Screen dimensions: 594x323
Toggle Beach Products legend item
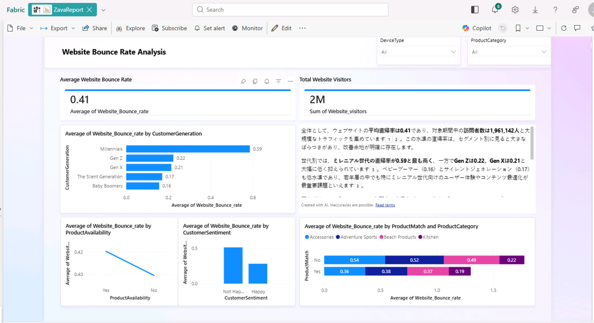396,237
